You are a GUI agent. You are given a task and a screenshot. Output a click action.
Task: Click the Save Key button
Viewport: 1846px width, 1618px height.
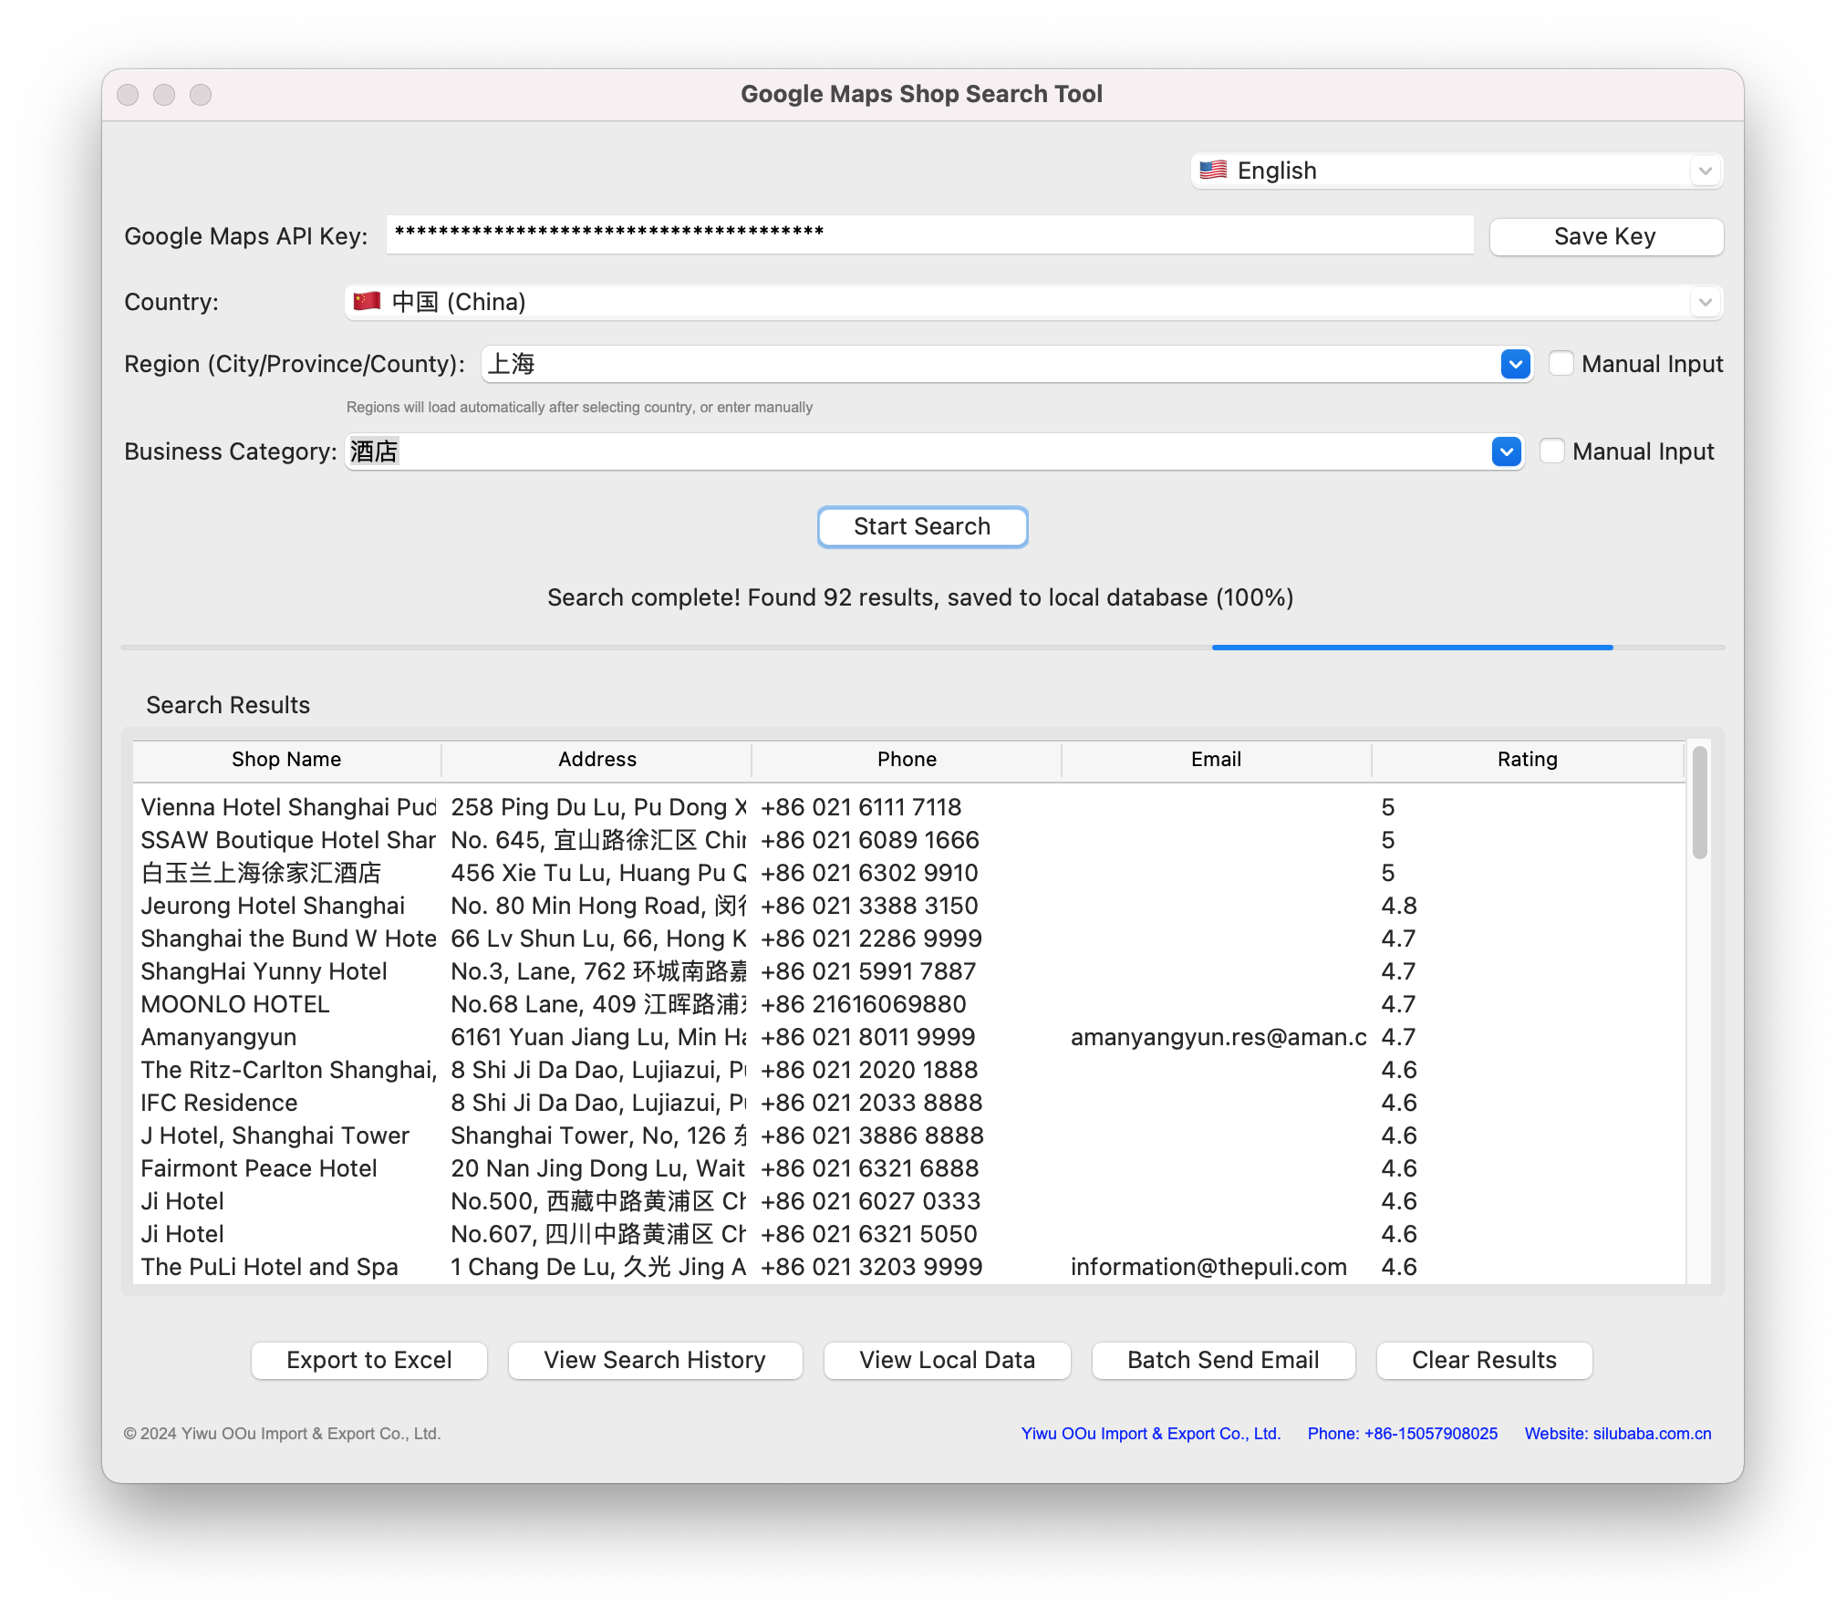coord(1605,237)
